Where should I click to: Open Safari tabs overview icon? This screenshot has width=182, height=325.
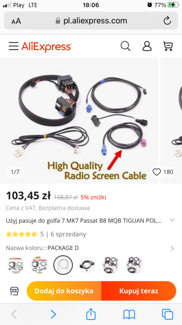pyautogui.click(x=167, y=315)
